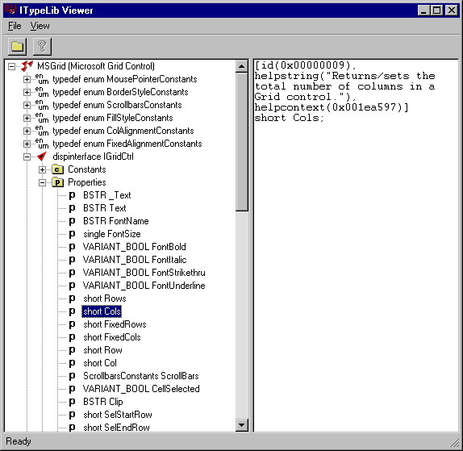Click enum icon beside ScrollbarsConstants
The height and width of the screenshot is (451, 463).
(42, 105)
